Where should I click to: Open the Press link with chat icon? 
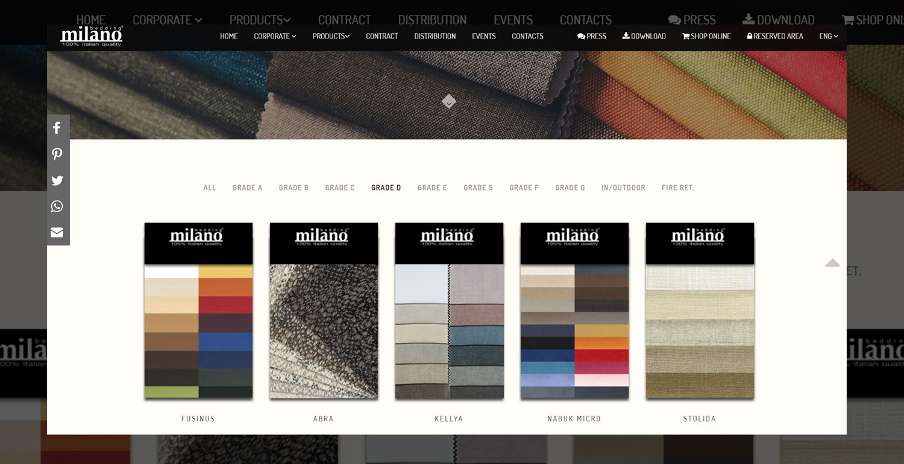(x=591, y=36)
